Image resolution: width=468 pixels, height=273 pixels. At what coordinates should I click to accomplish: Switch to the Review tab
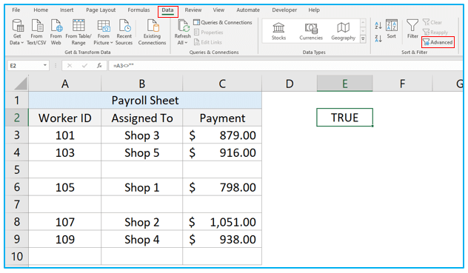click(x=193, y=10)
